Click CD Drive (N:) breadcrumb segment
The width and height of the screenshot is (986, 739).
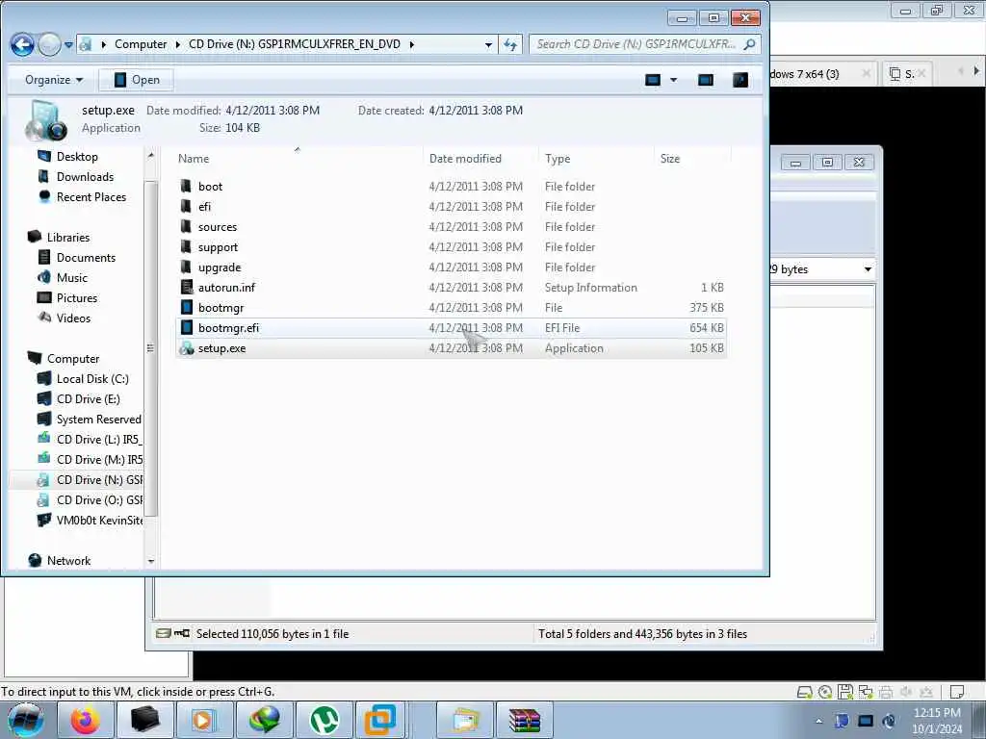point(295,44)
